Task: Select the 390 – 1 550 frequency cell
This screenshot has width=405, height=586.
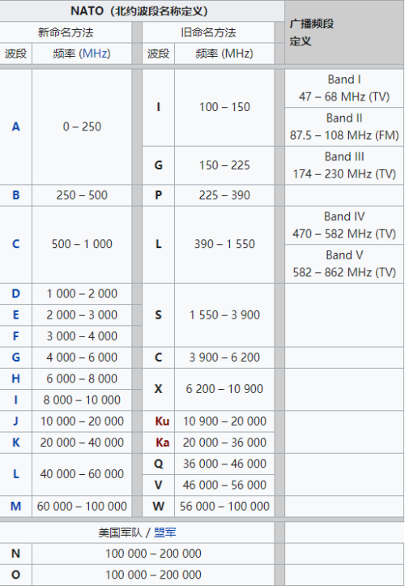Action: [x=224, y=245]
